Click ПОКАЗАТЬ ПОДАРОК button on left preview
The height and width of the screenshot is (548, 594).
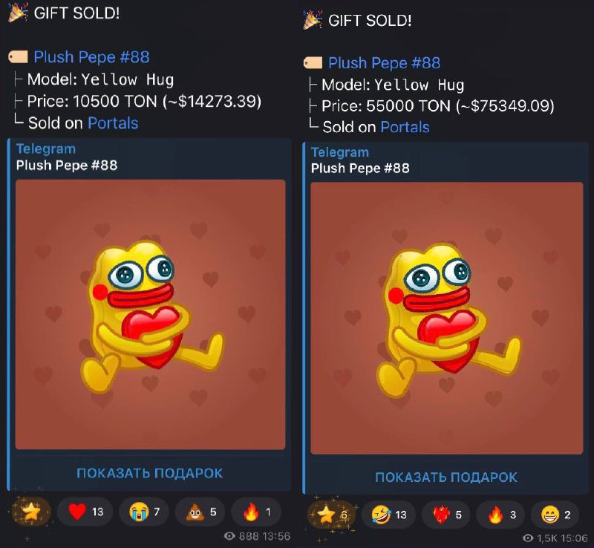(150, 473)
